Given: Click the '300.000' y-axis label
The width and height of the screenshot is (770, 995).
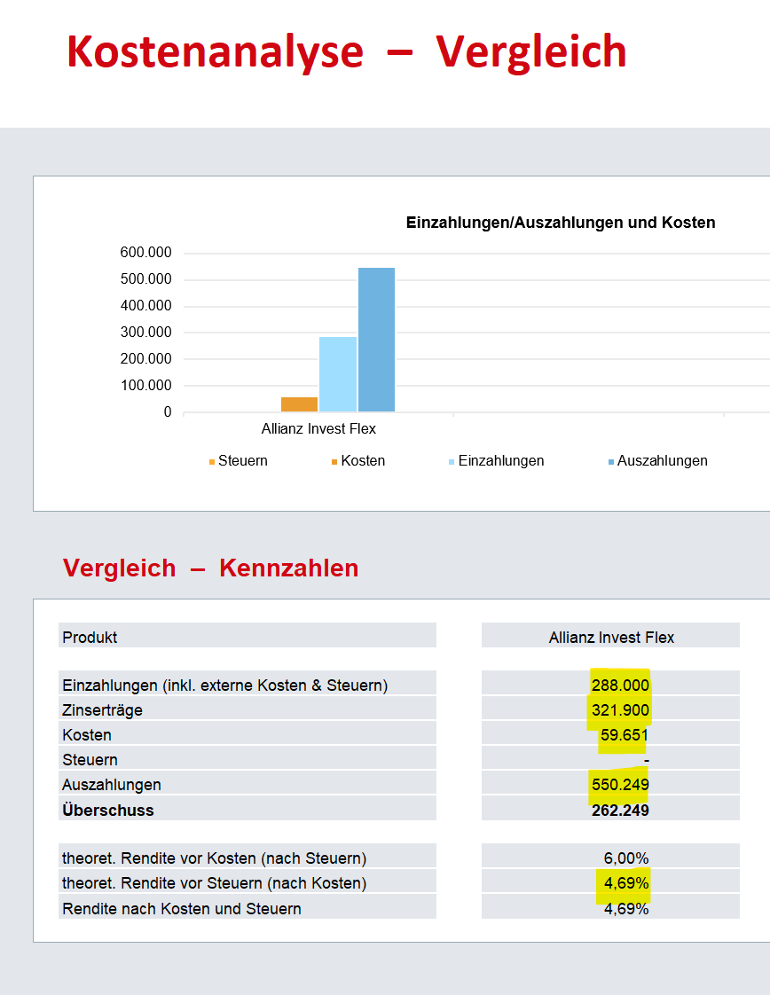Looking at the screenshot, I should [146, 333].
